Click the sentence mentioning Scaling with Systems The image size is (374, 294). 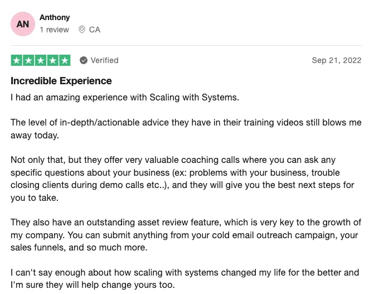(x=125, y=98)
